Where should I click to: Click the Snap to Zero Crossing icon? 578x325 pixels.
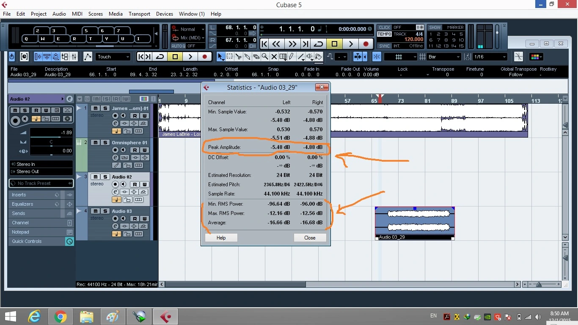click(518, 57)
